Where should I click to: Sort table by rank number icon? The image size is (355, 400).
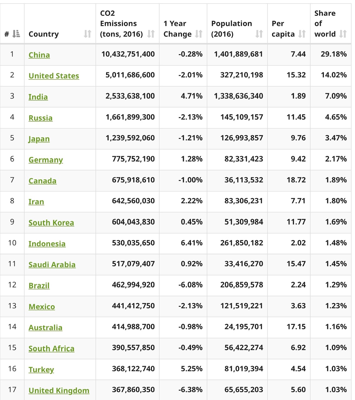point(16,34)
